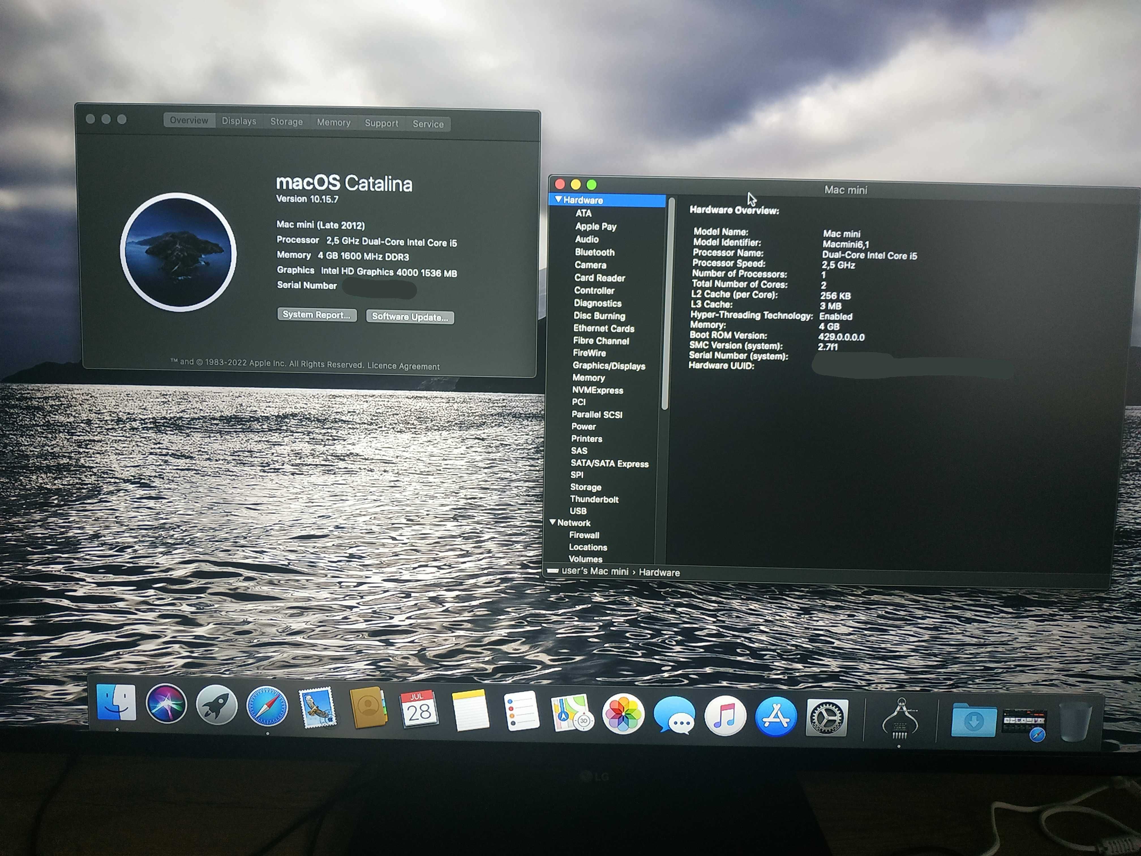Open Launchpad rocket icon

pyautogui.click(x=217, y=704)
